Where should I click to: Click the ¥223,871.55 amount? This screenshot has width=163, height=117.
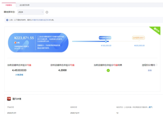(x=24, y=38)
